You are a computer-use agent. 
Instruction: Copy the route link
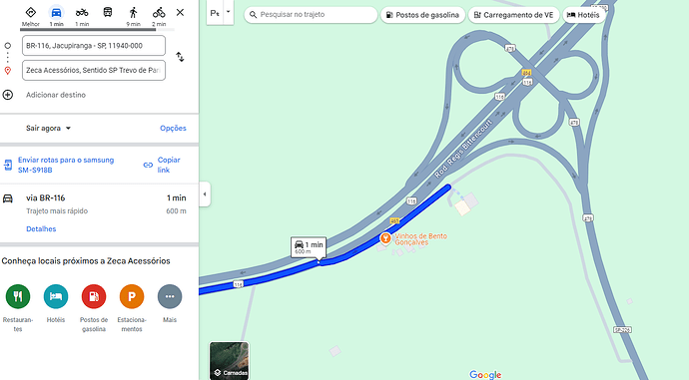click(163, 165)
